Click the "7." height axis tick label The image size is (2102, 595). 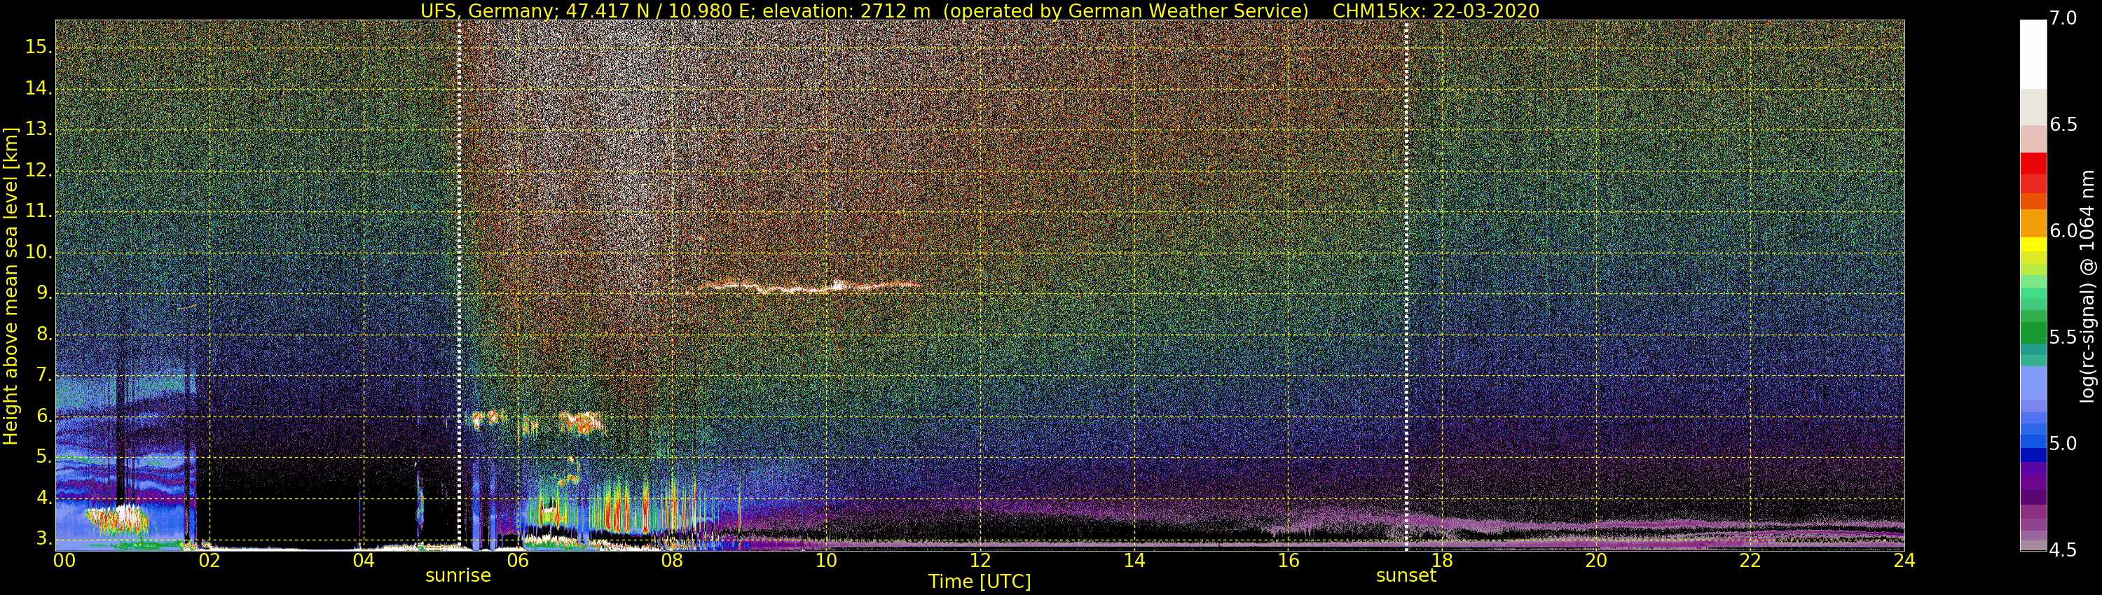pyautogui.click(x=43, y=375)
